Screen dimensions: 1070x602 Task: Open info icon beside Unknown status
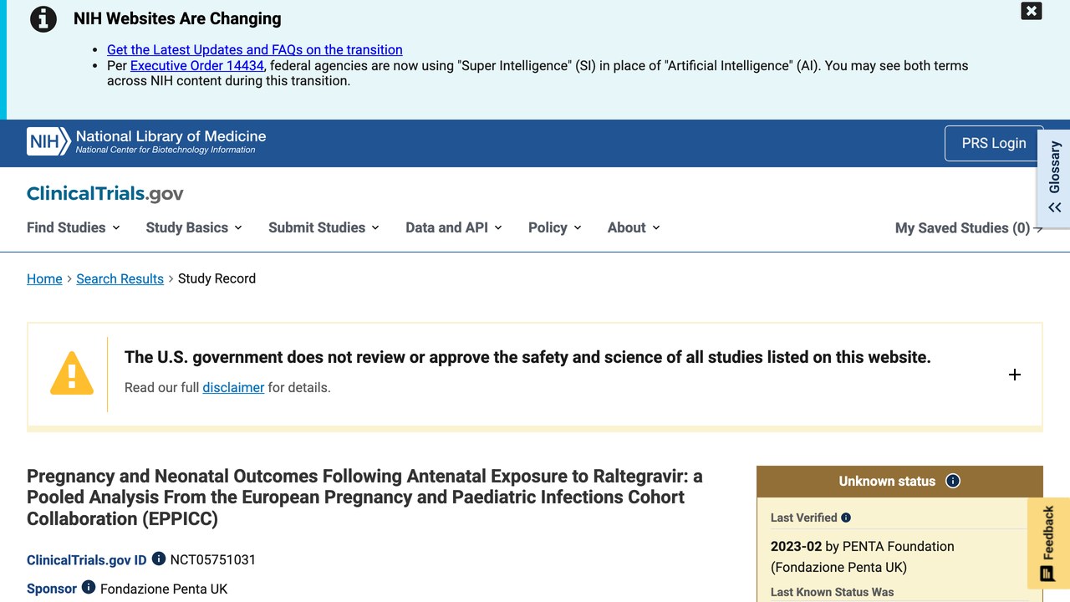point(953,481)
